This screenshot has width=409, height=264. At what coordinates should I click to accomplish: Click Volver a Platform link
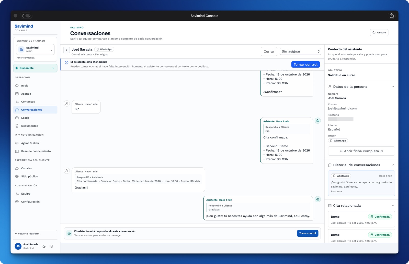click(x=27, y=234)
